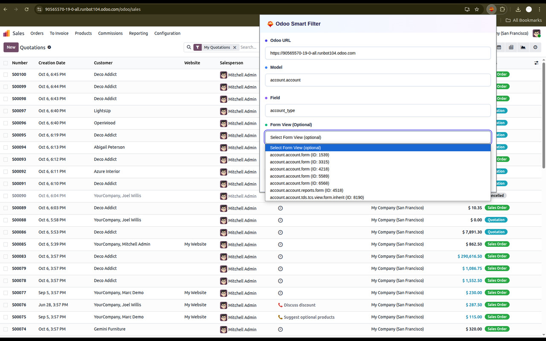Viewport: 546px width, 341px height.
Task: Open the browser Extensions puzzle icon
Action: click(x=502, y=9)
